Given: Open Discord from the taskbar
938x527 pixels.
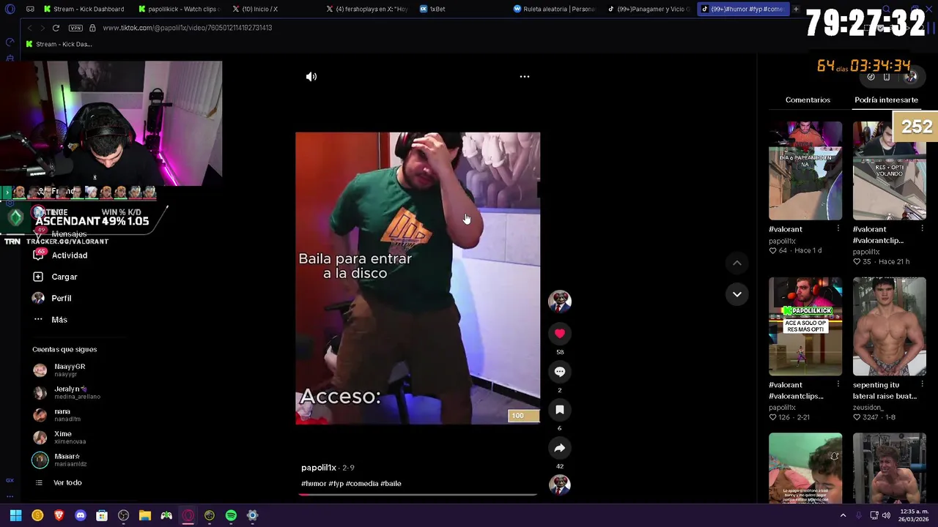Looking at the screenshot, I should (81, 515).
